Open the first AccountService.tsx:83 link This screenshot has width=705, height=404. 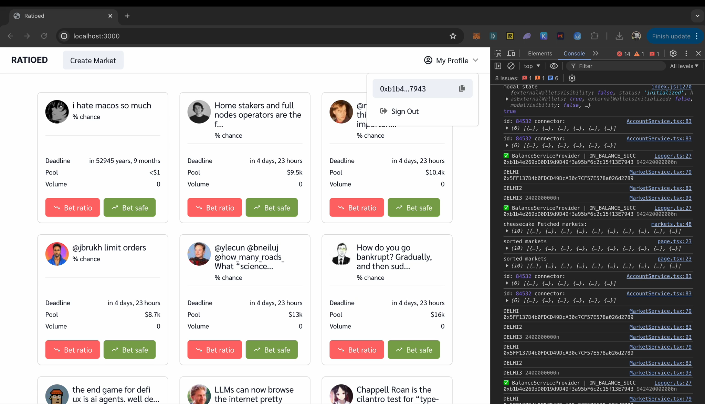(x=659, y=121)
